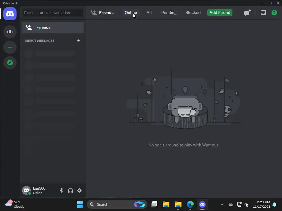
Task: Open notifications bell in taskbar
Action: tap(275, 204)
